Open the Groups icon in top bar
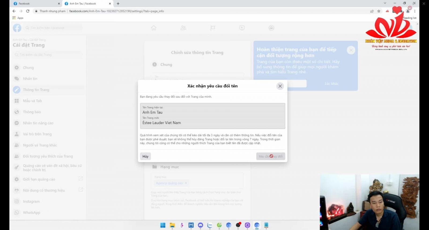 coord(271,28)
